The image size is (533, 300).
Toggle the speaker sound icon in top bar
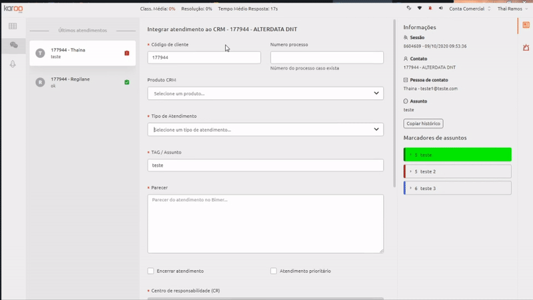440,8
